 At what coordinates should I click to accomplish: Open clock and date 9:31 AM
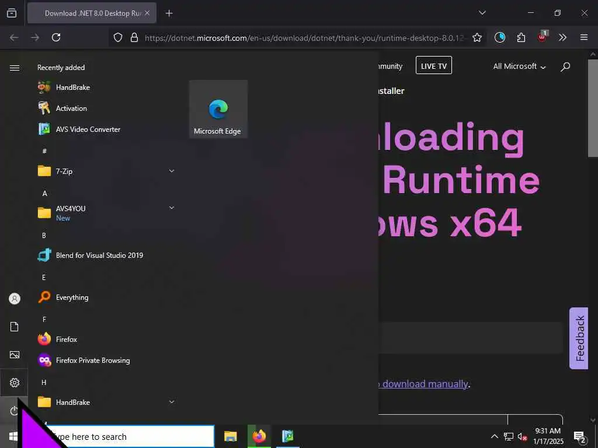click(x=548, y=436)
